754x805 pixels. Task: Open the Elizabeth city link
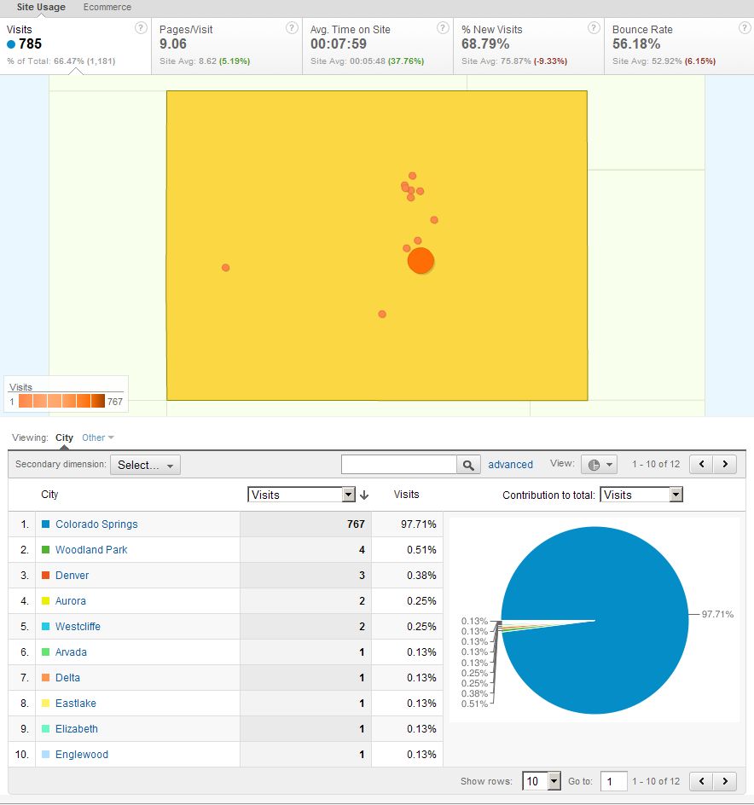point(76,729)
